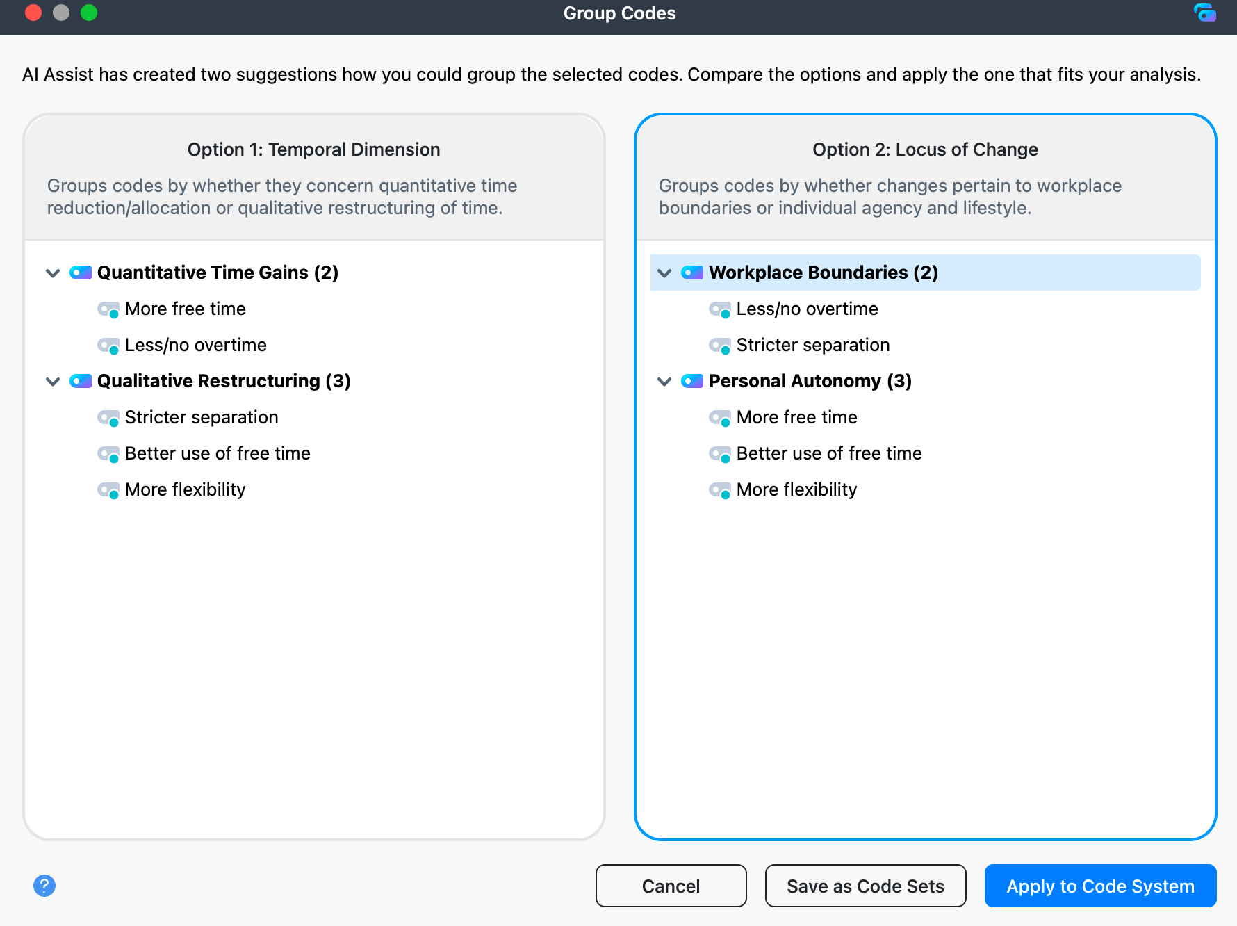Screen dimensions: 1237x926
Task: Open help with the question mark icon
Action: pos(44,886)
